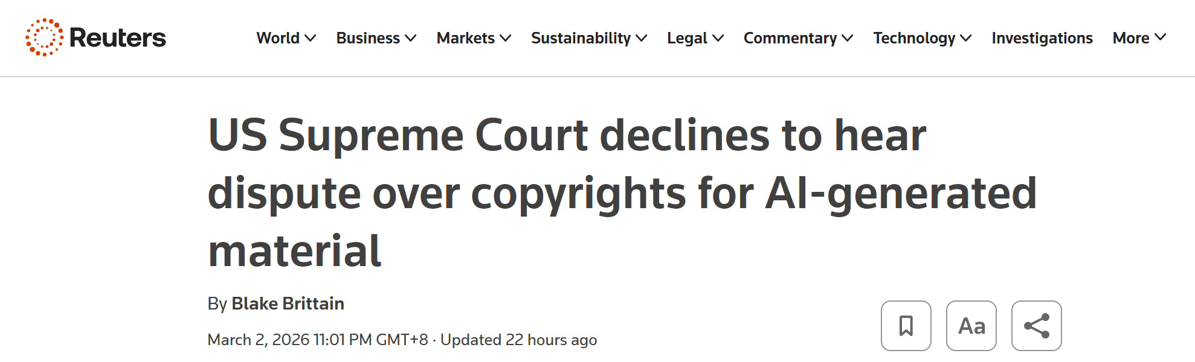This screenshot has width=1195, height=362.
Task: Click the share icon
Action: tap(1036, 326)
